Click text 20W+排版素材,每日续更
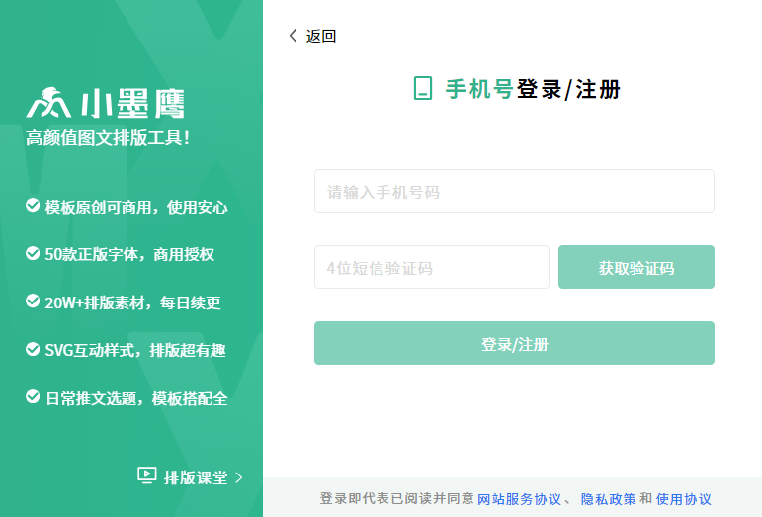Viewport: 762px width, 517px height. pyautogui.click(x=132, y=302)
